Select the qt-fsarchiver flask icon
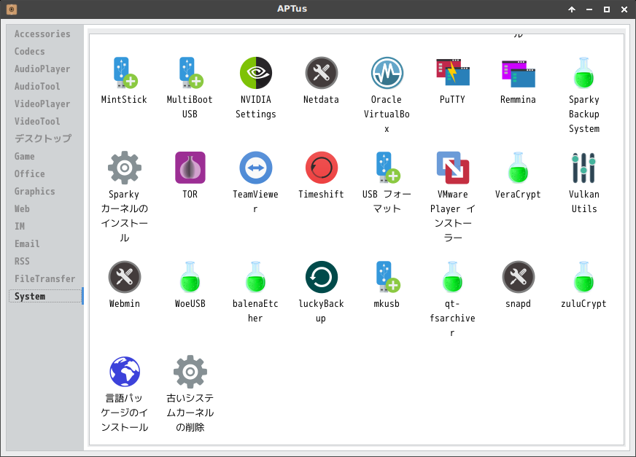The image size is (636, 457). 453,277
